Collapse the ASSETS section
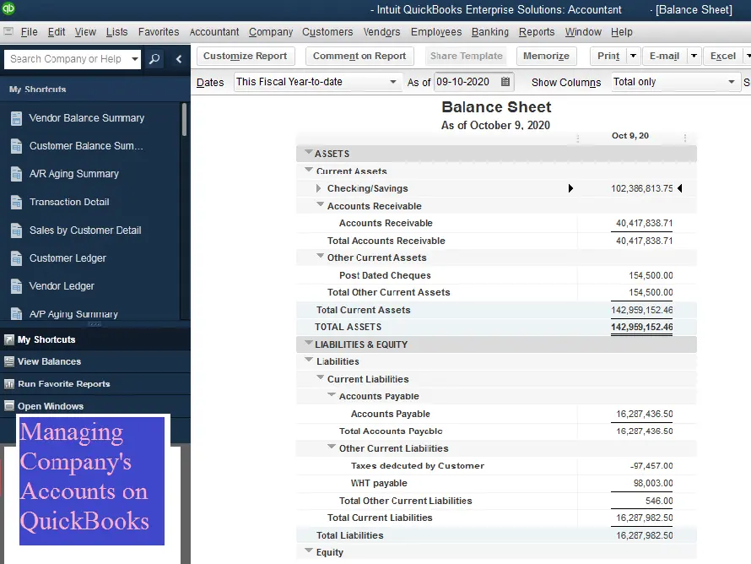Image resolution: width=751 pixels, height=564 pixels. tap(308, 153)
